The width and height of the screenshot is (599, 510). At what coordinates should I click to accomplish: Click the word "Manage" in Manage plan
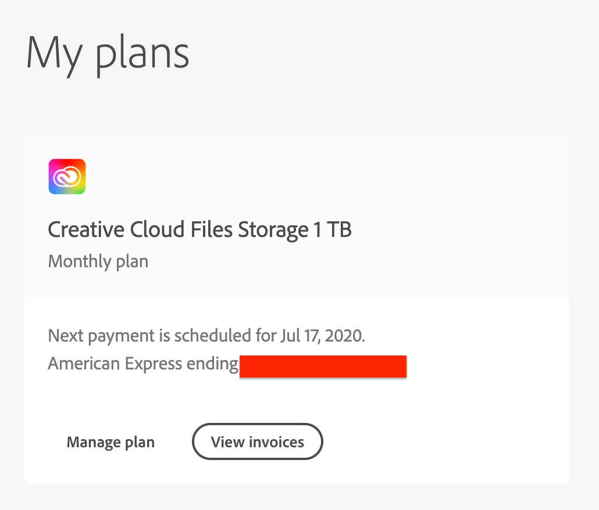[94, 443]
